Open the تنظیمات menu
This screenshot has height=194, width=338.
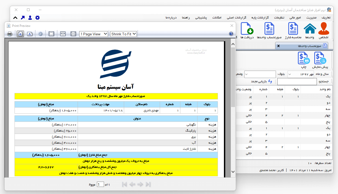pos(279,18)
